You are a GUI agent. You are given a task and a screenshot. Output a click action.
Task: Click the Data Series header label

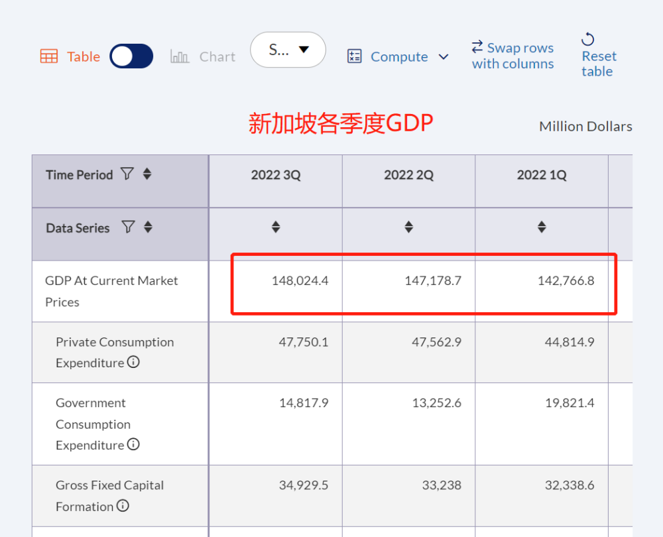coord(78,228)
